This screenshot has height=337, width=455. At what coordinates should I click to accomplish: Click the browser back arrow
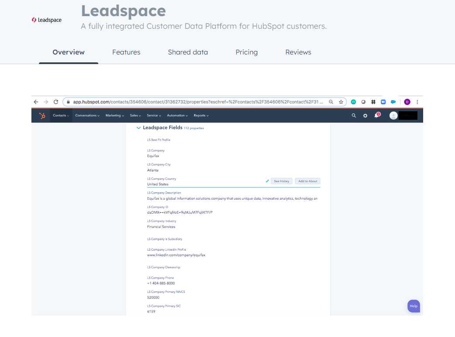pyautogui.click(x=36, y=102)
